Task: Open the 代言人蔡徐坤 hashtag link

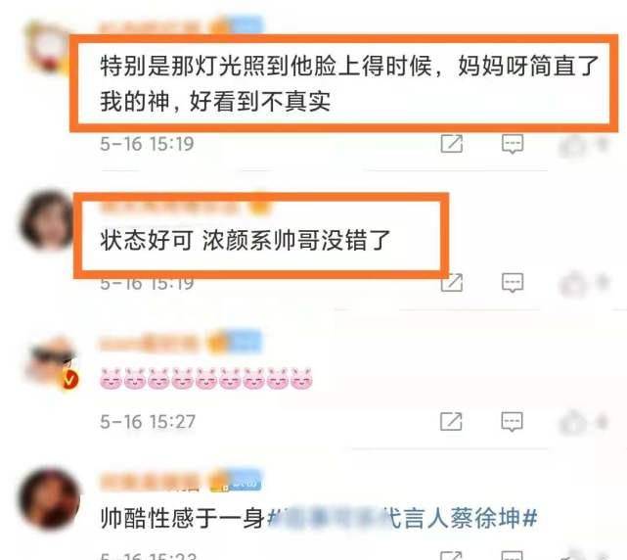Action: [x=402, y=518]
